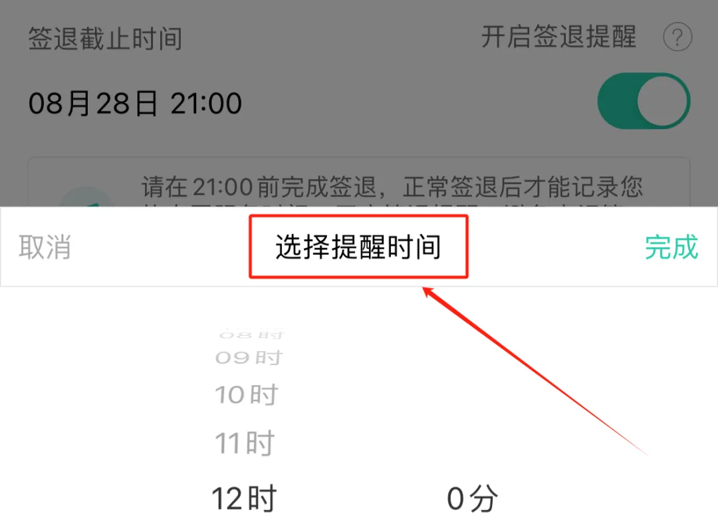Confirm the selection with 完成
The height and width of the screenshot is (532, 718).
click(x=671, y=247)
